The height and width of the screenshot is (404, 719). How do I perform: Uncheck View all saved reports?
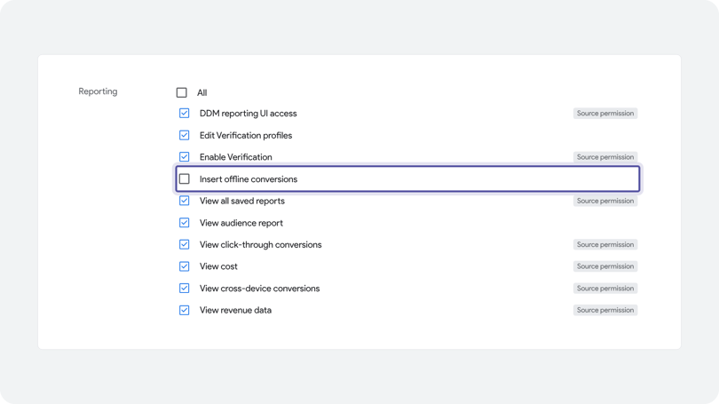coord(185,201)
